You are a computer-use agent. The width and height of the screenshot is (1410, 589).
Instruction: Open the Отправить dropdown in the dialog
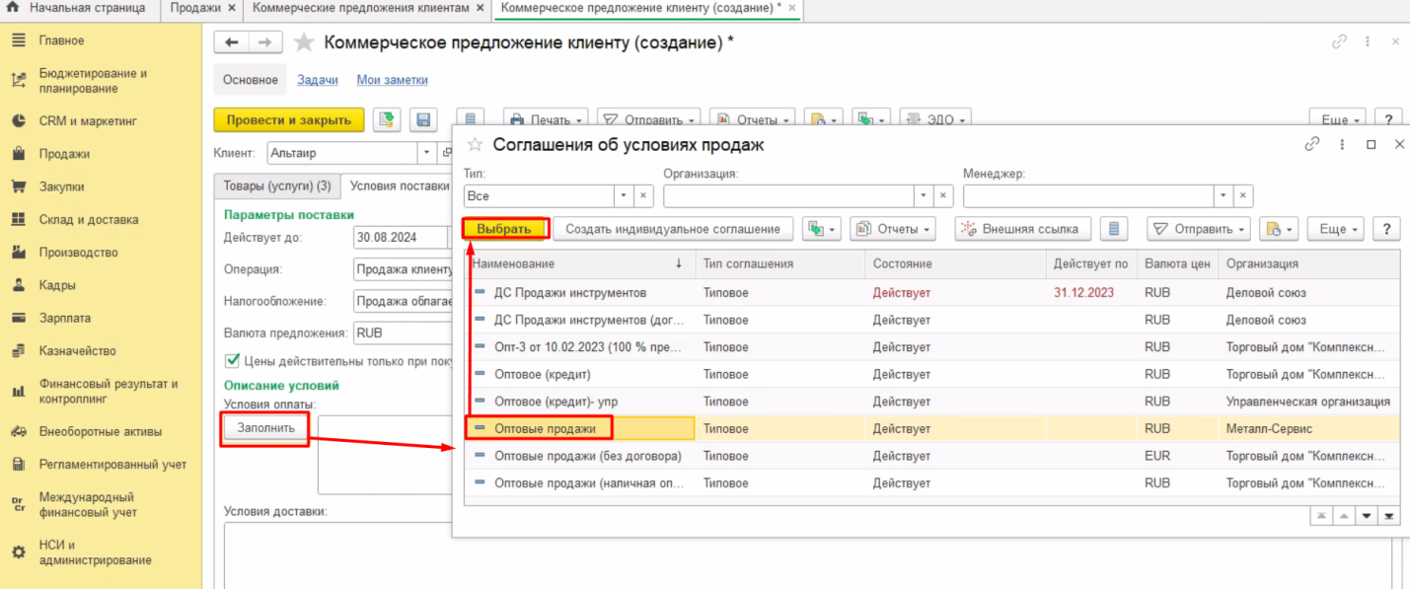coord(1198,229)
